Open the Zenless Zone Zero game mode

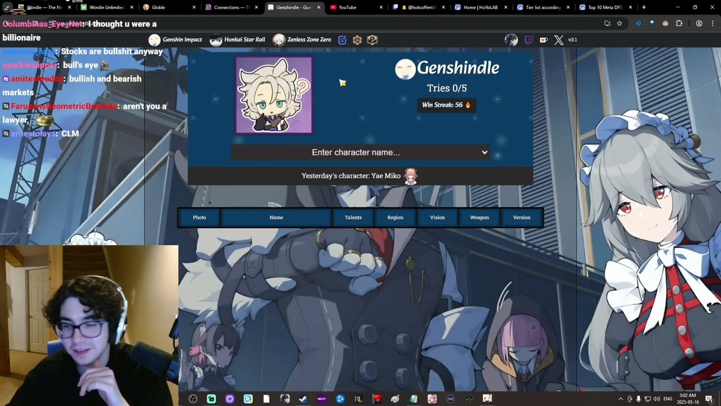click(x=302, y=39)
